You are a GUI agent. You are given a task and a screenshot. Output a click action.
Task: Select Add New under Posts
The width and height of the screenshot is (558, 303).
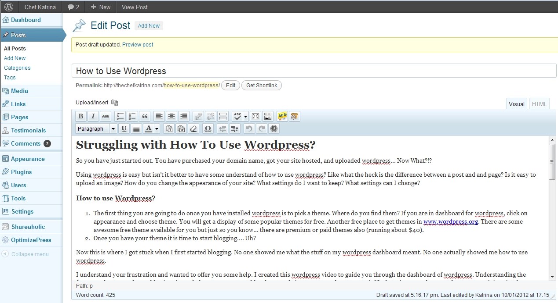15,58
